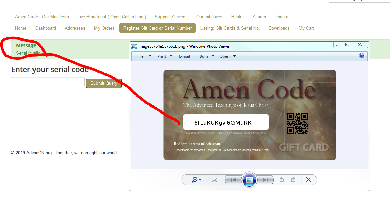The image size is (390, 211).
Task: Open the Search page link
Action: click(x=259, y=17)
